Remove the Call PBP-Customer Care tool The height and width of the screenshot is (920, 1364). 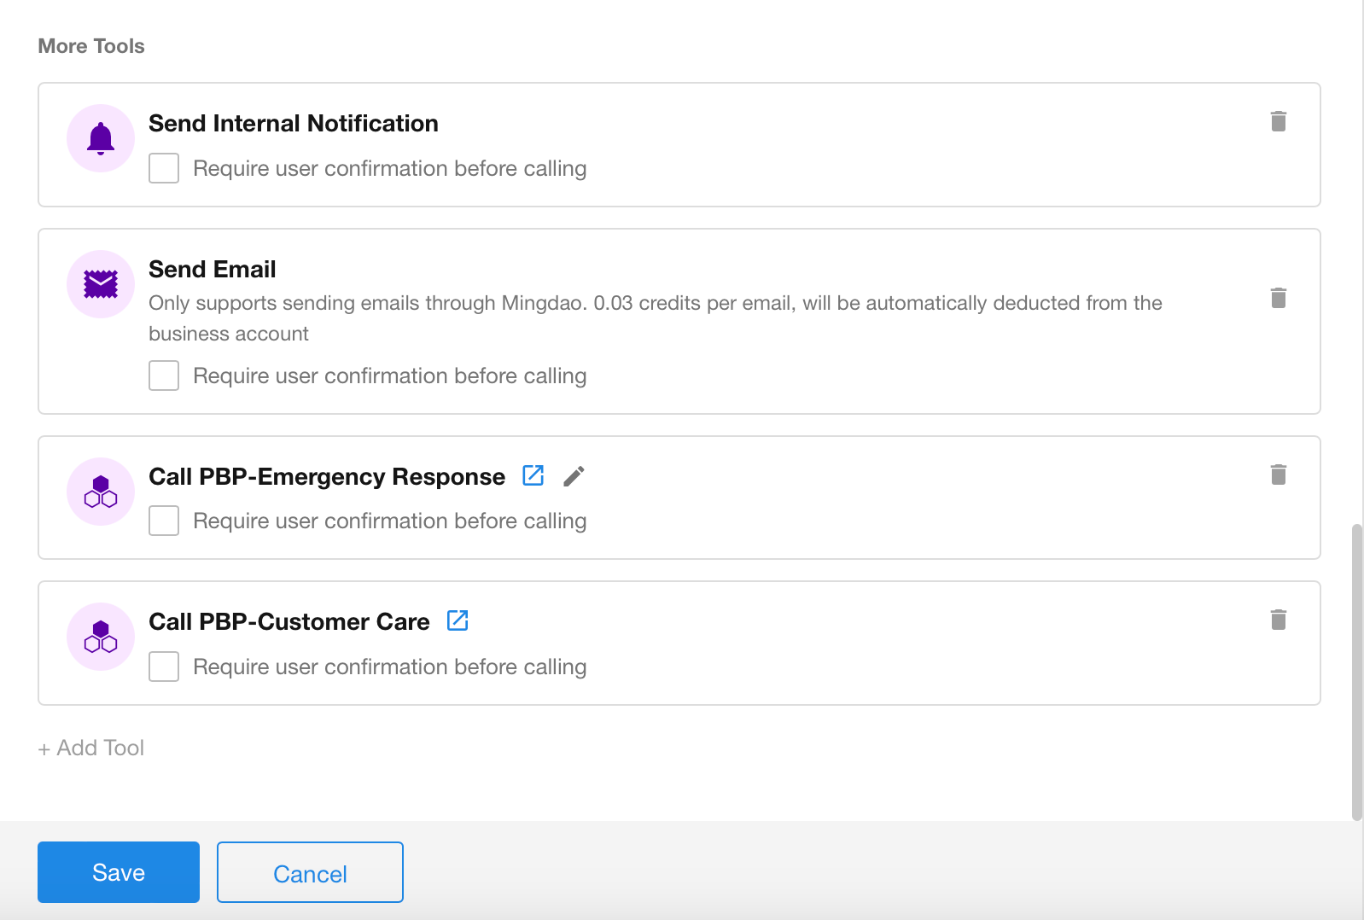click(1278, 620)
